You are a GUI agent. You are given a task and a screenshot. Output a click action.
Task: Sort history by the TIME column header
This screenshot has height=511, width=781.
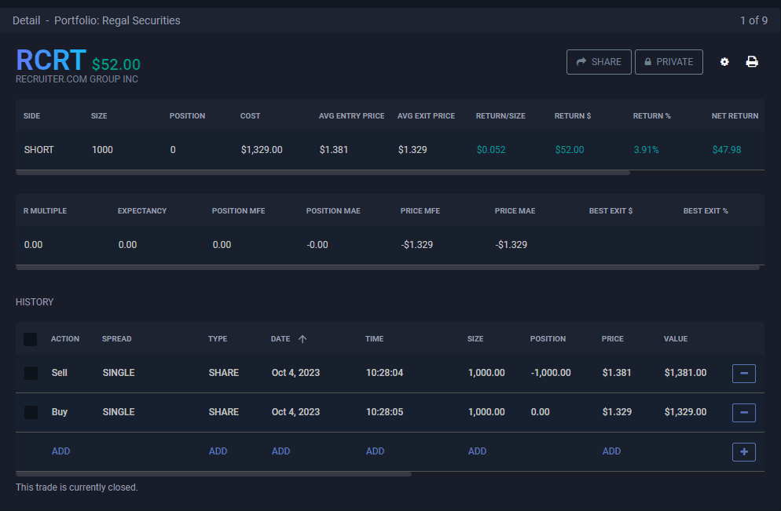click(374, 339)
